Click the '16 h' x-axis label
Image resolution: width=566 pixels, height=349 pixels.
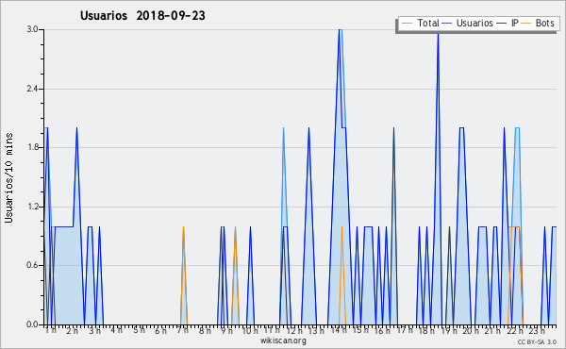point(382,330)
